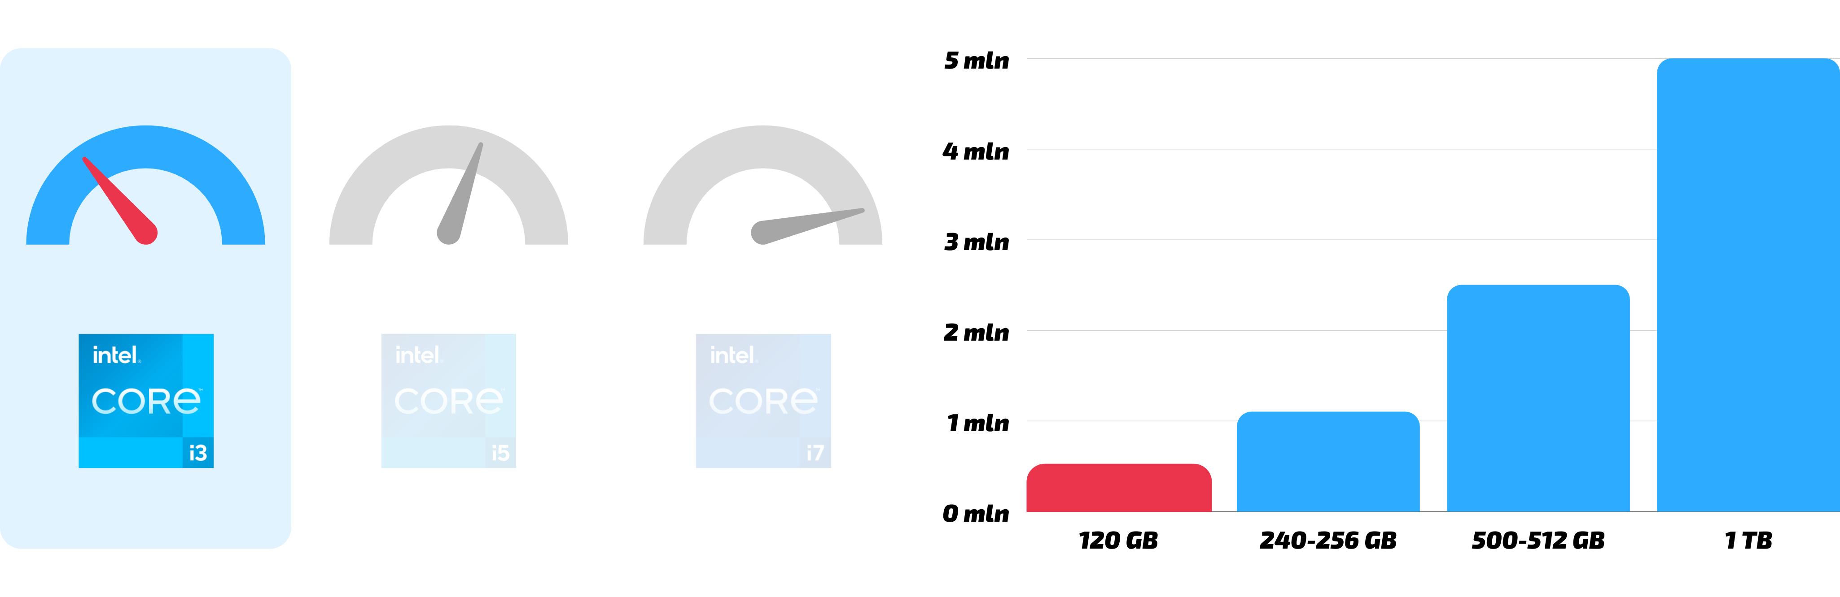Click the Intel Core i7 badge
The image size is (1840, 597).
(763, 401)
